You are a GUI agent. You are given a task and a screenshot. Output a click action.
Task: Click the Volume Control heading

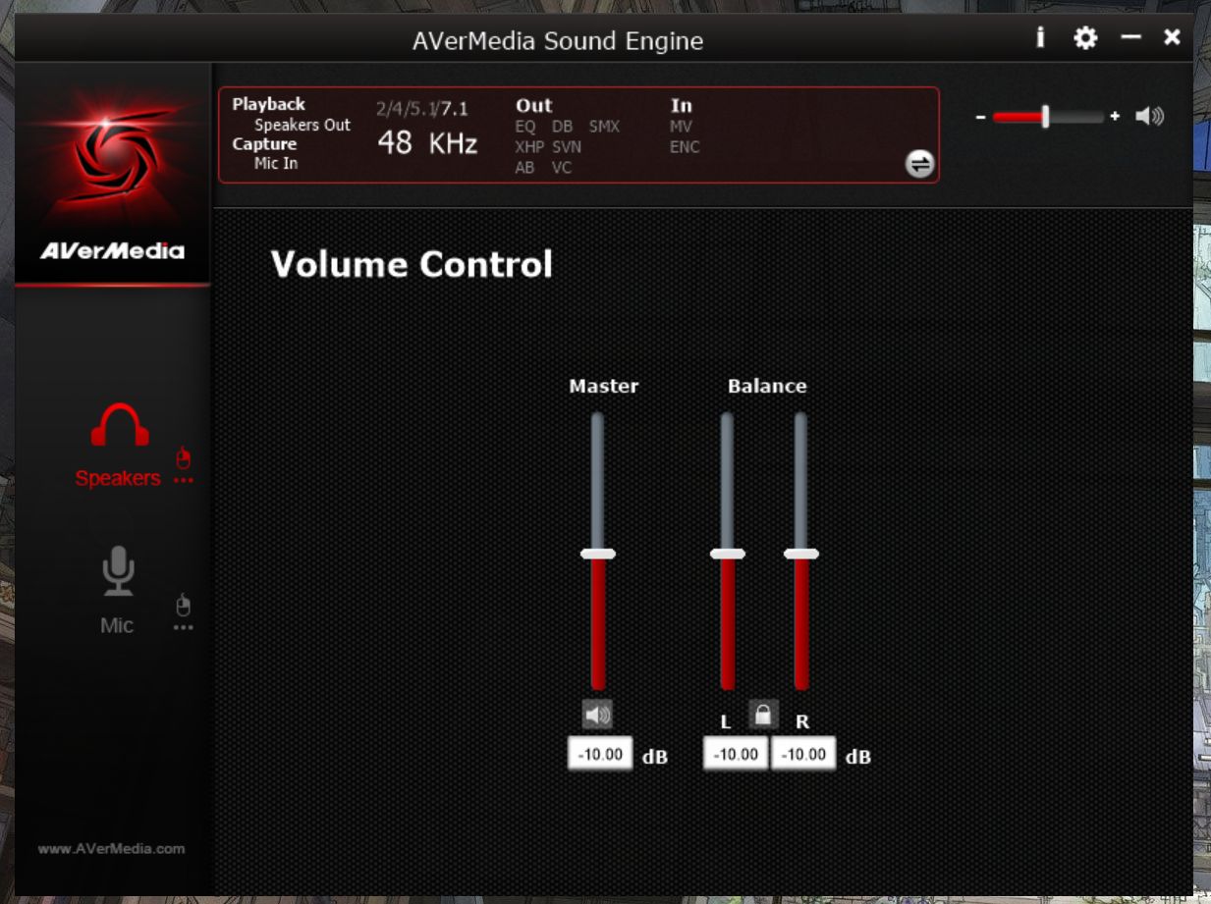pos(412,264)
